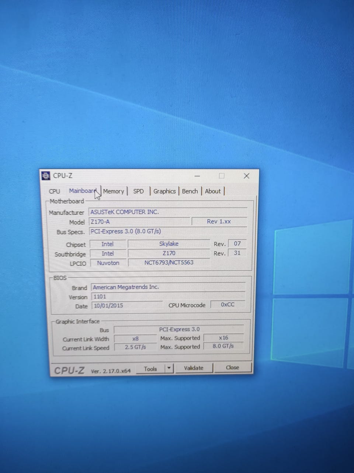The height and width of the screenshot is (473, 354).
Task: Switch to the CPU tab
Action: pyautogui.click(x=55, y=191)
